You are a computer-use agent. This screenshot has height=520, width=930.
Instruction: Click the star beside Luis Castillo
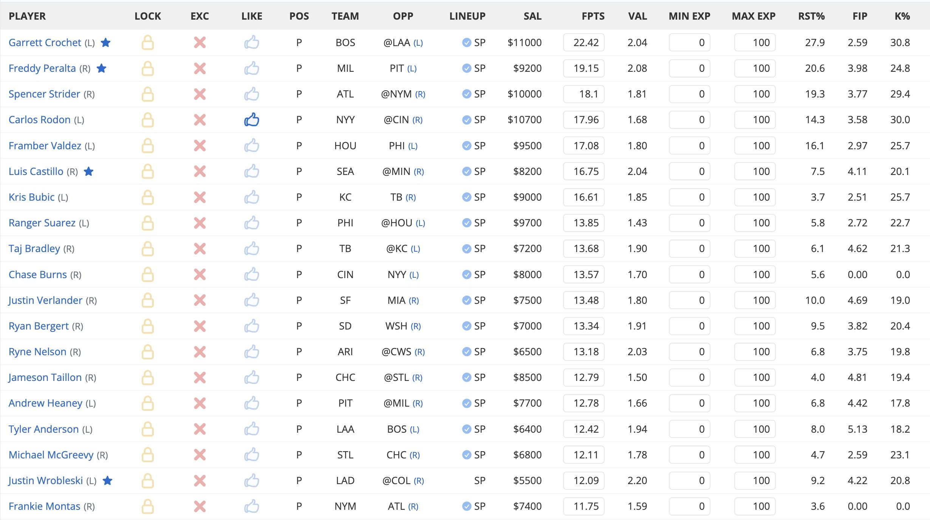tap(88, 171)
